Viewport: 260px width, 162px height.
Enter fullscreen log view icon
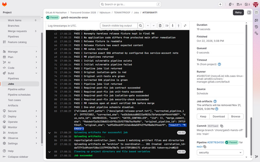click(x=185, y=26)
